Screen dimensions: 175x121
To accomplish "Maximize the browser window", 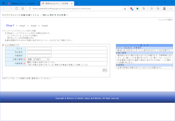I will click(x=165, y=2).
